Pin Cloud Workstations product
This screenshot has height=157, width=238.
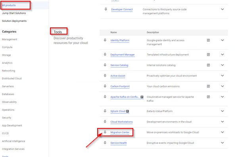(105, 122)
